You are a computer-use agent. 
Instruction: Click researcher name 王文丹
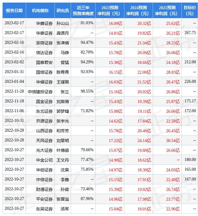63,160
